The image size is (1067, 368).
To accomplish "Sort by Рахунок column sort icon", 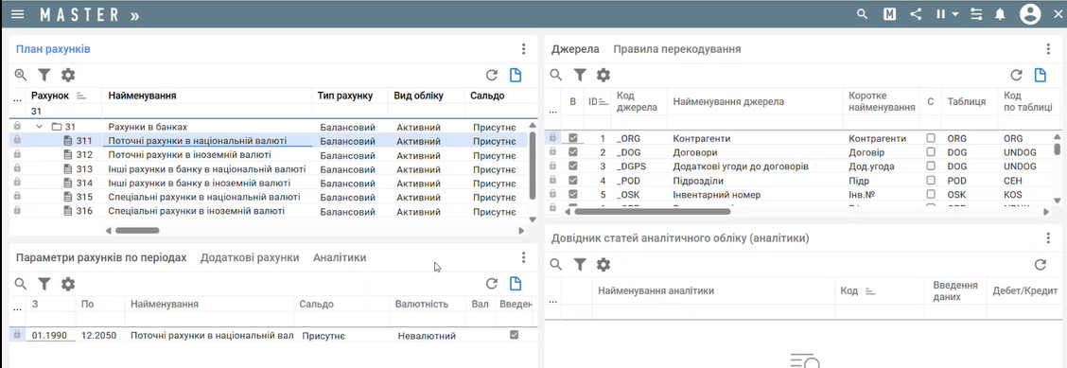I will click(x=80, y=96).
